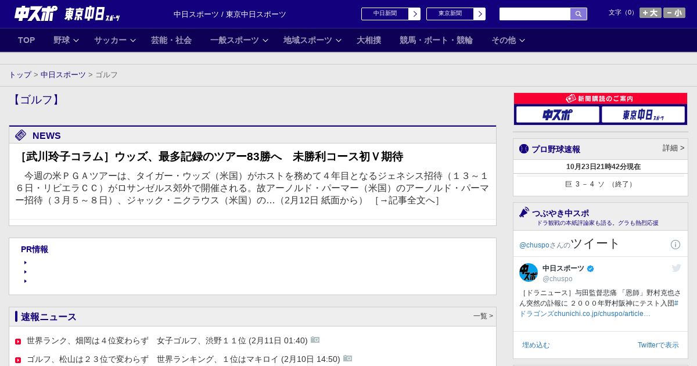
Task: Click the camera icon after 松山 news
Action: pos(348,358)
